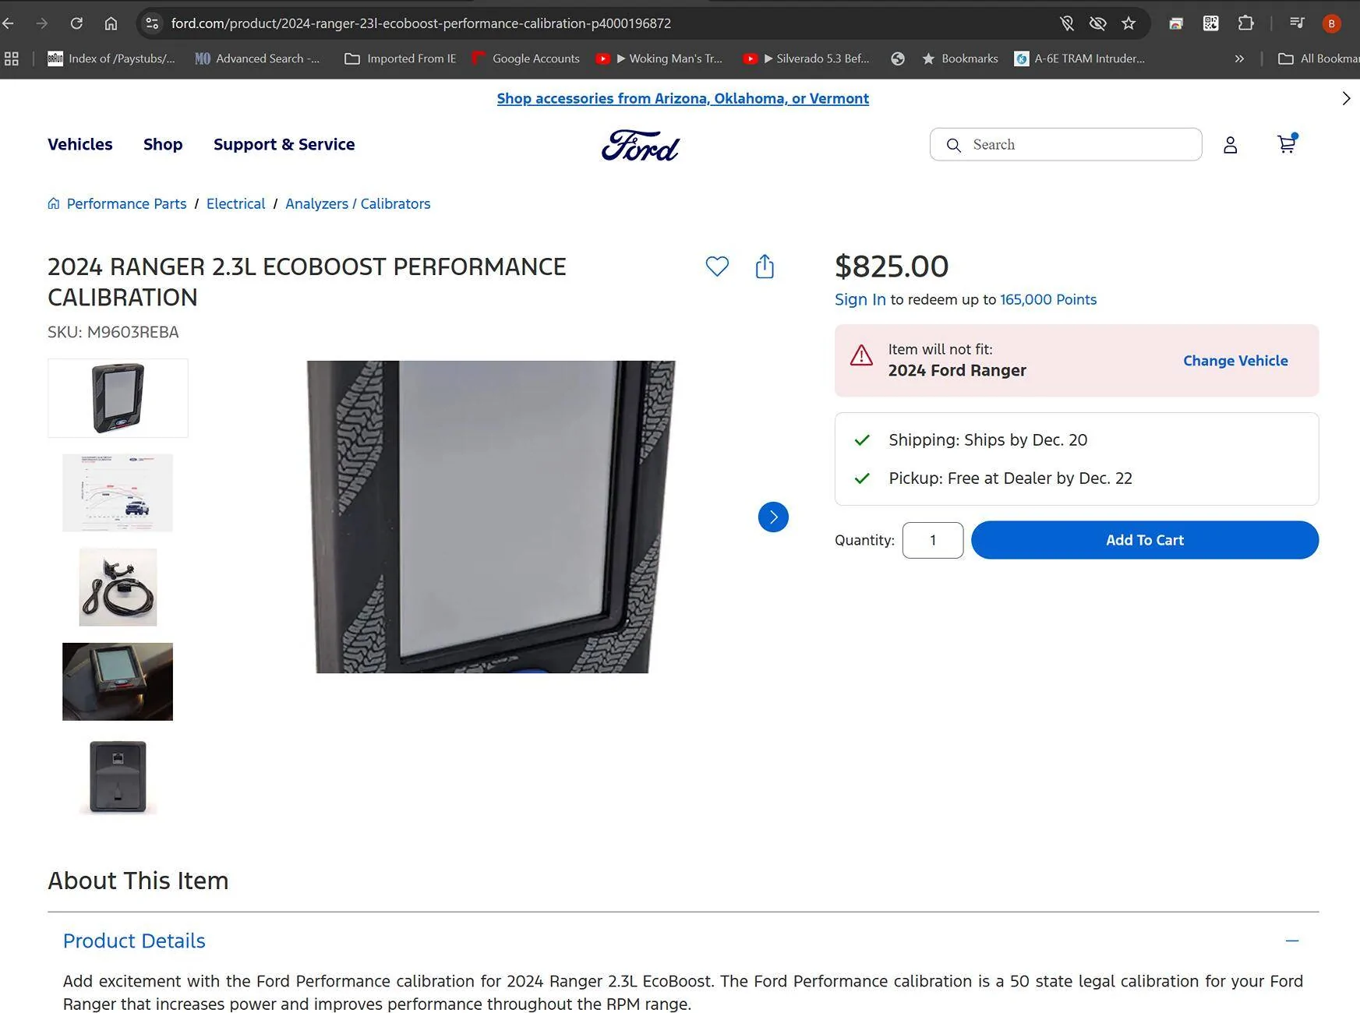This screenshot has width=1360, height=1013.
Task: Click the Pickup: Free at Dealer text
Action: (1011, 478)
